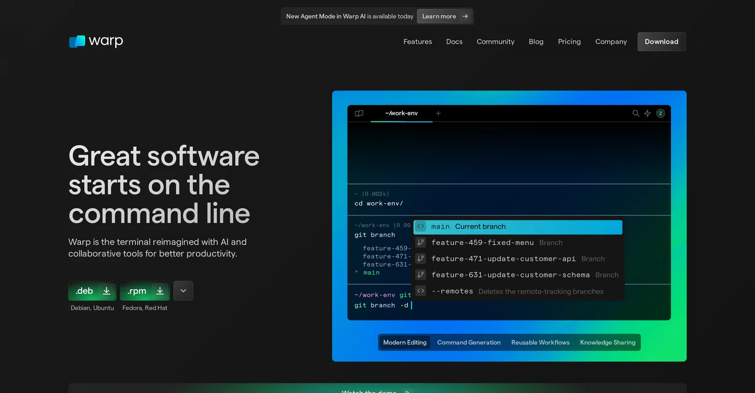Switch to Reusable Workflows tab
Viewport: 755px width, 393px height.
coord(540,342)
